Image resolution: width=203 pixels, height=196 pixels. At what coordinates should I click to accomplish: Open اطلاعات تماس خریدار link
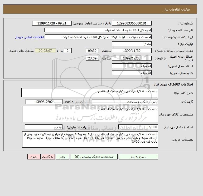(30, 37)
